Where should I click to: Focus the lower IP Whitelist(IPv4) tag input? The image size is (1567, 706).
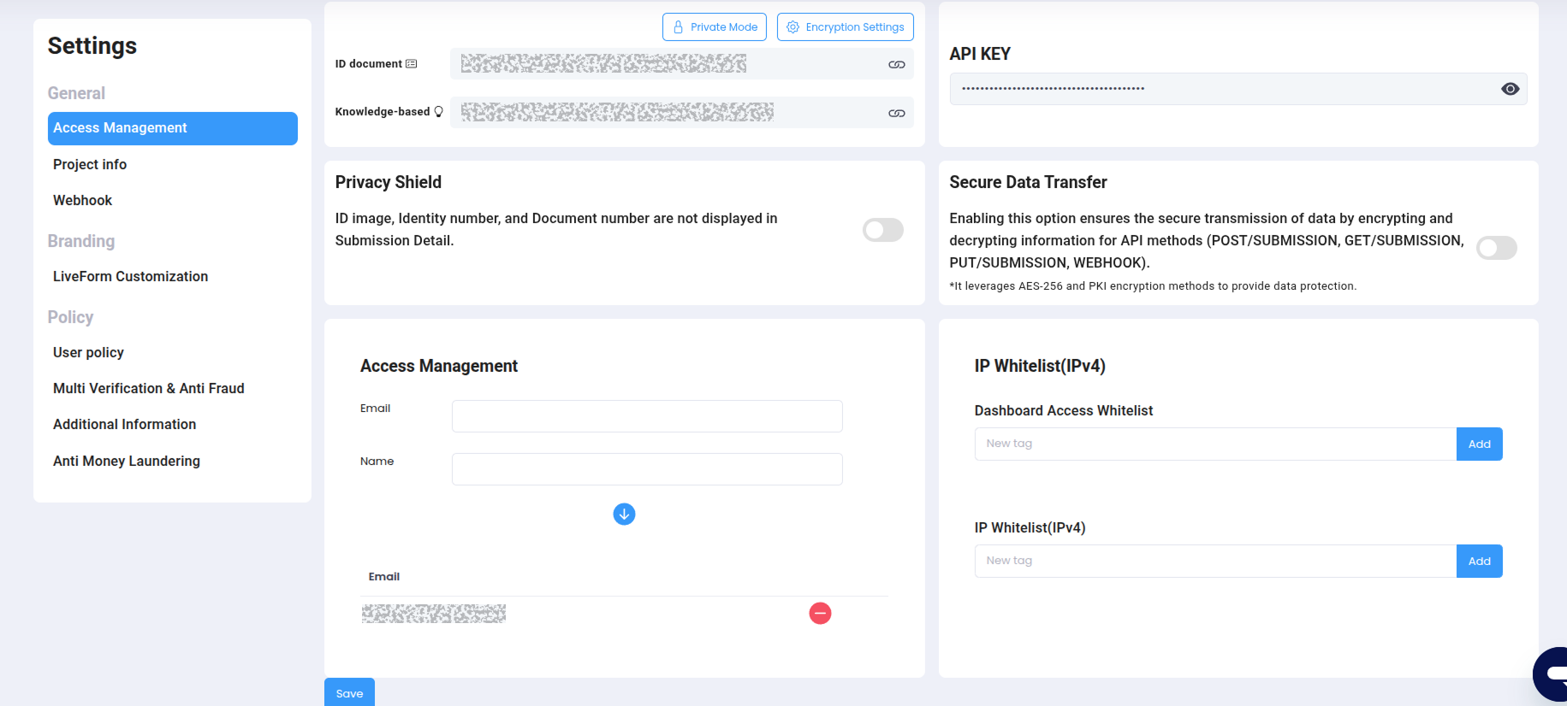coord(1215,561)
